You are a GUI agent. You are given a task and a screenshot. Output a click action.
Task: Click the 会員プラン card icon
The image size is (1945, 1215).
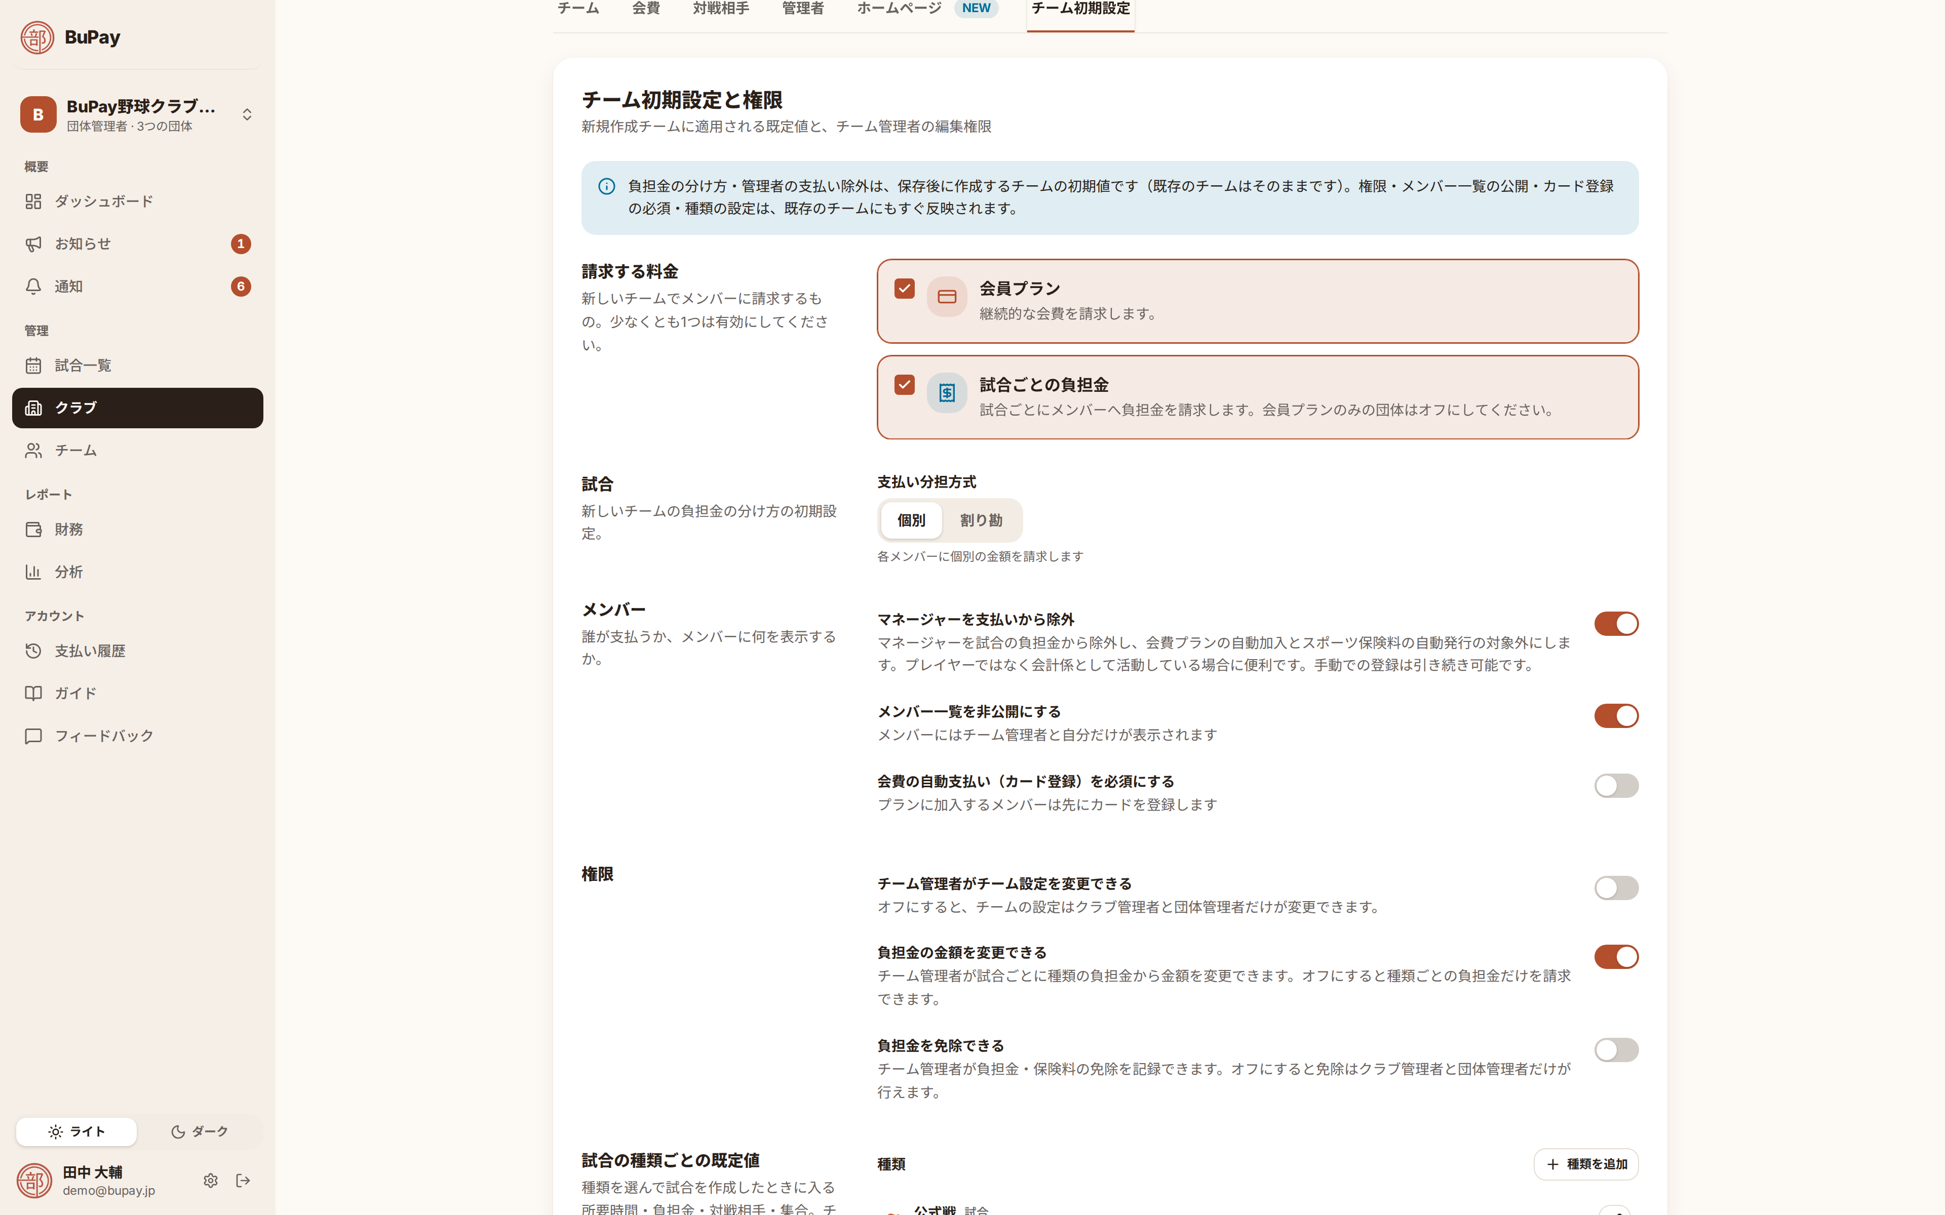click(947, 297)
